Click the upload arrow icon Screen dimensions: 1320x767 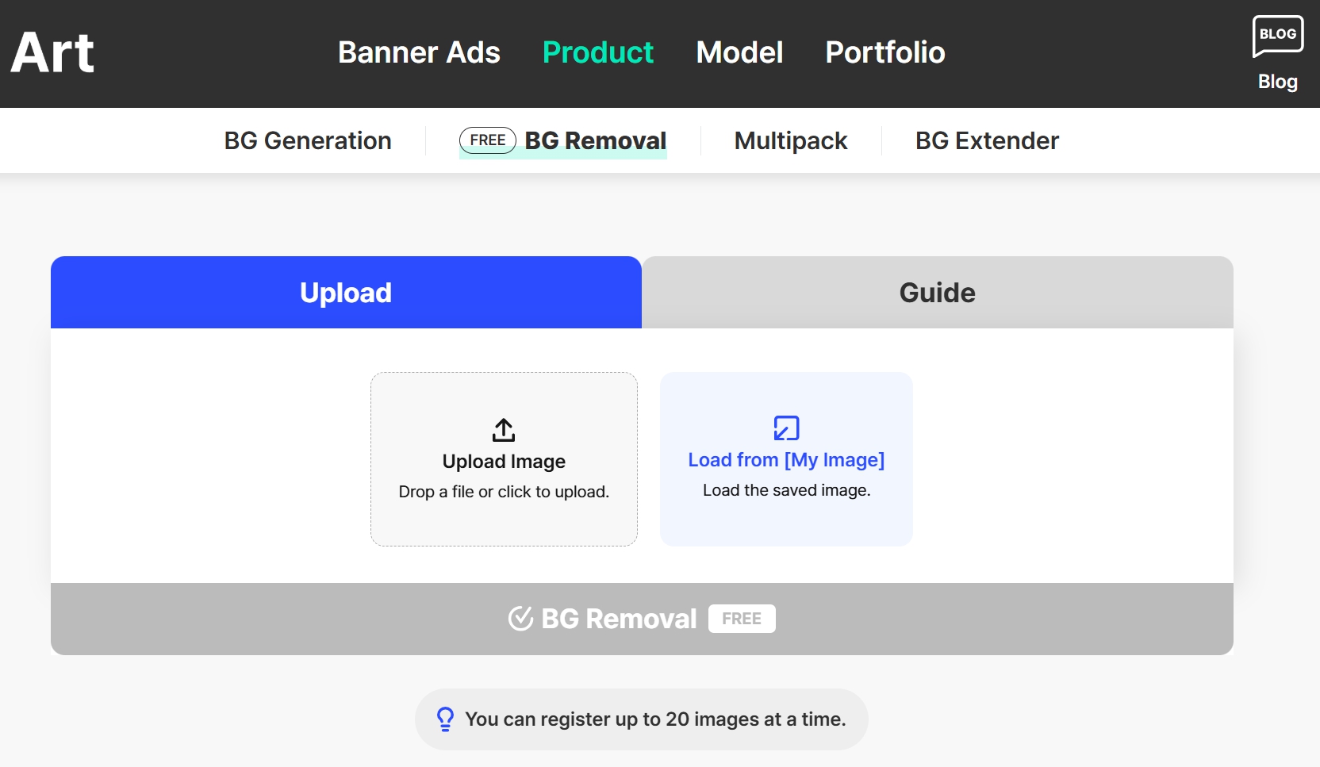point(504,431)
